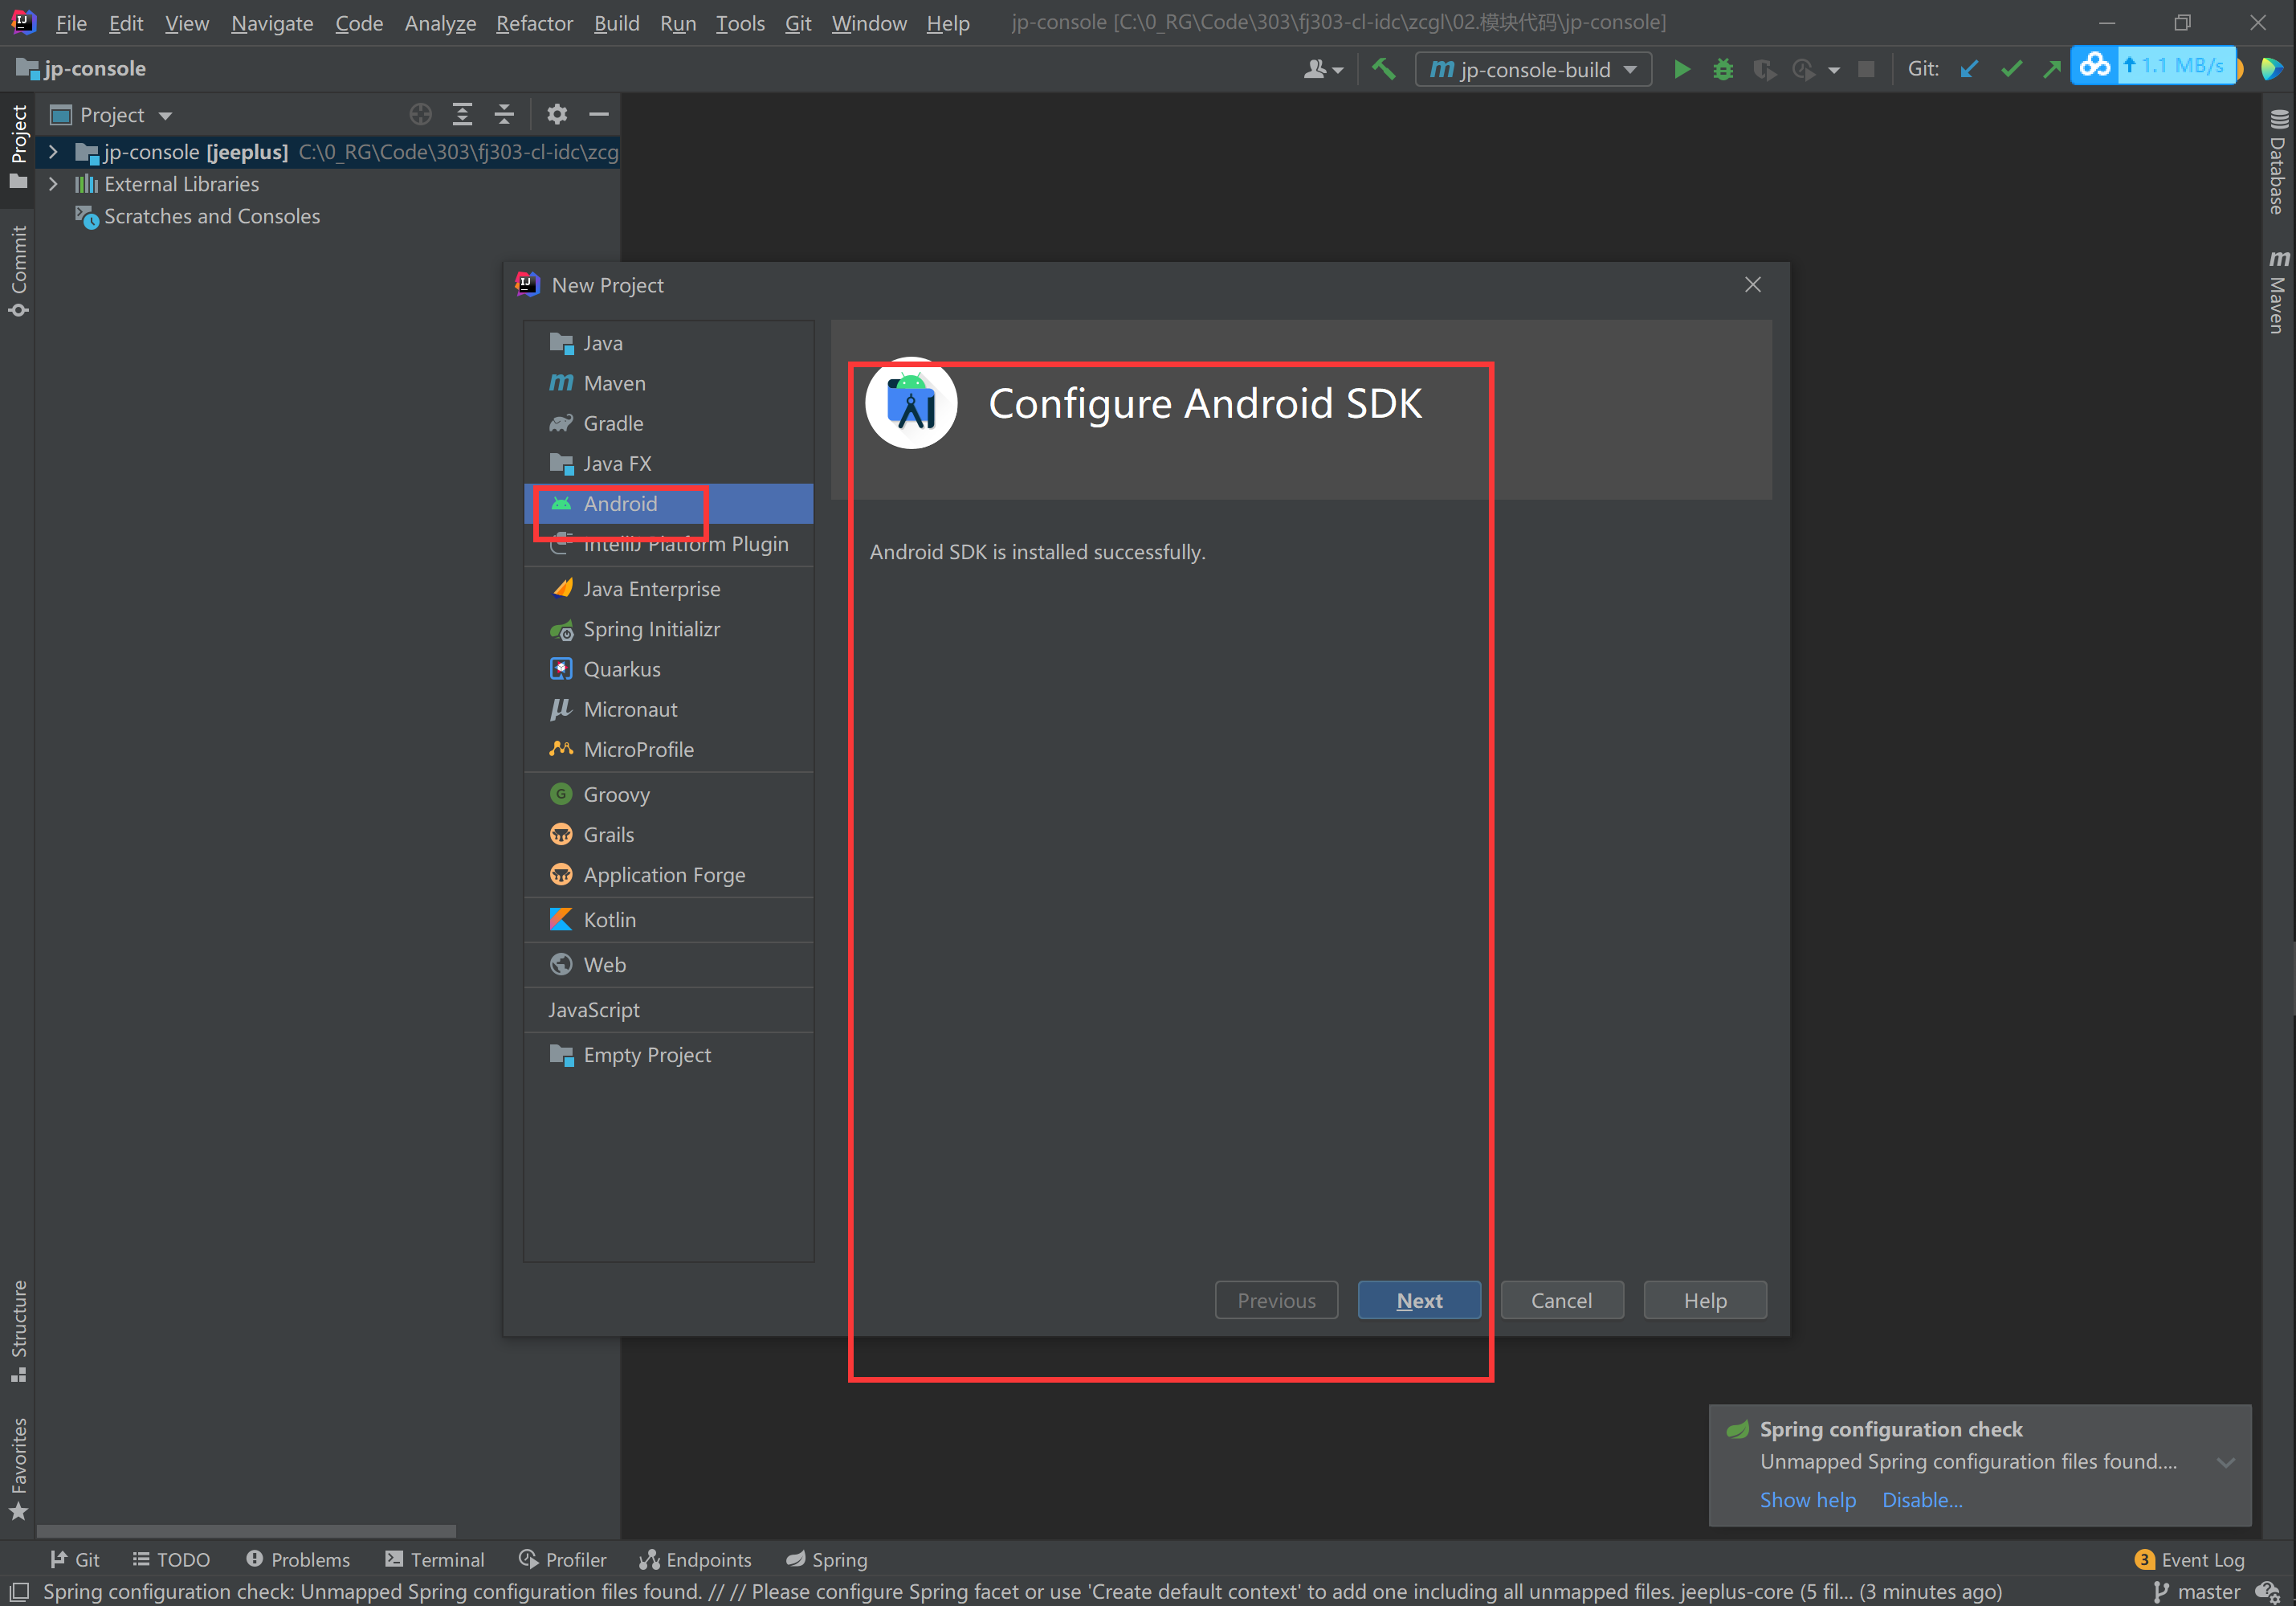The width and height of the screenshot is (2296, 1606).
Task: Click the Help button in the dialog
Action: (x=1705, y=1300)
